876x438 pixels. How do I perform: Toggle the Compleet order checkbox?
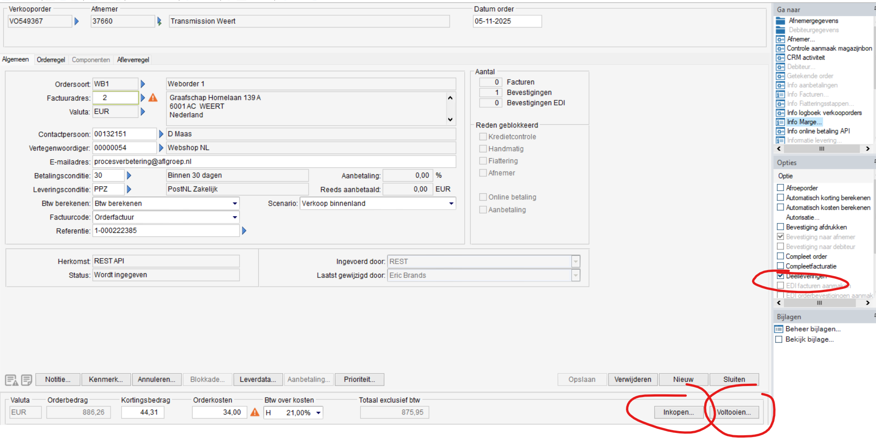(780, 256)
